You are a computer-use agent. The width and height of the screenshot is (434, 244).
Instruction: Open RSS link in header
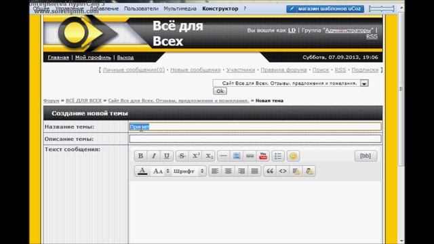(372, 37)
